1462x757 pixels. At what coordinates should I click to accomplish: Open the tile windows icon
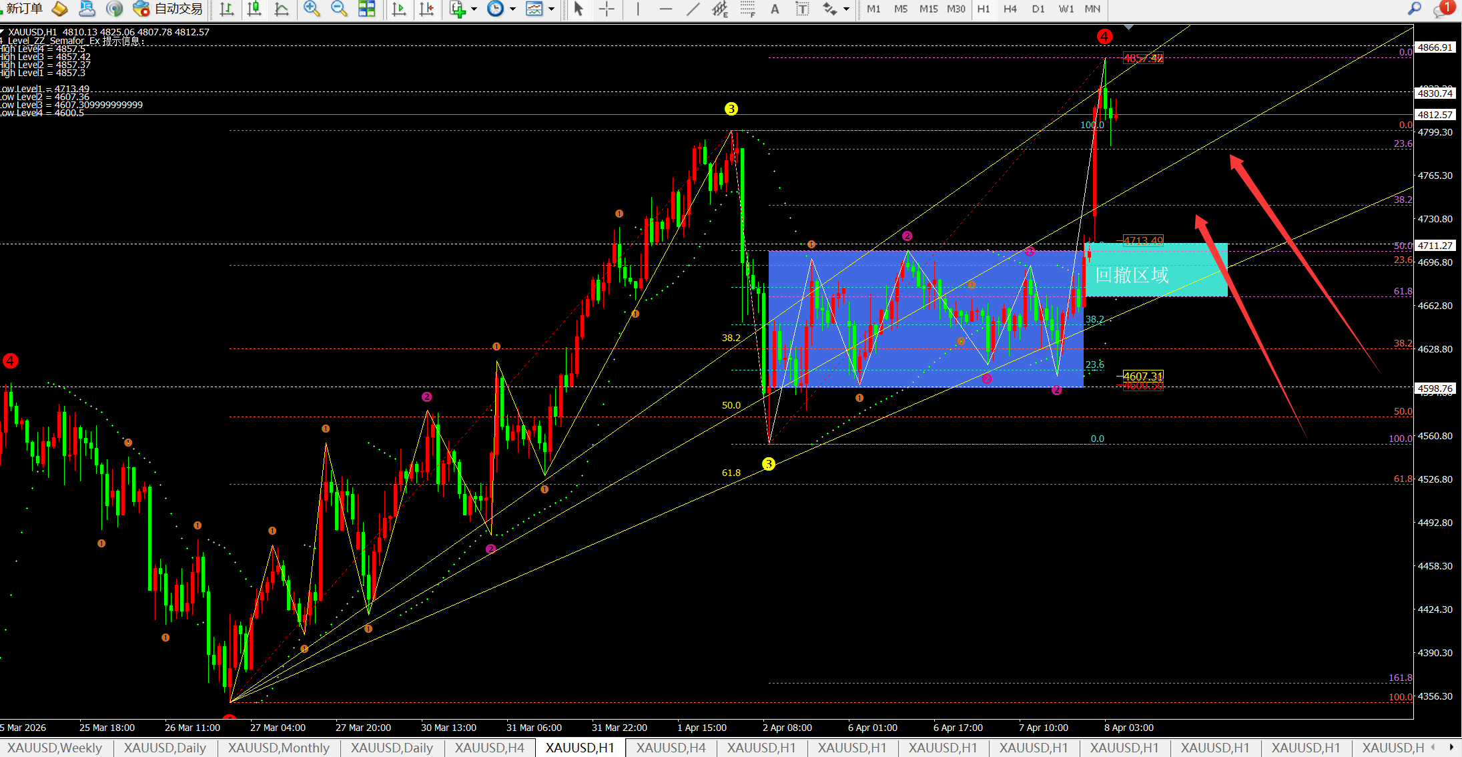[x=366, y=9]
